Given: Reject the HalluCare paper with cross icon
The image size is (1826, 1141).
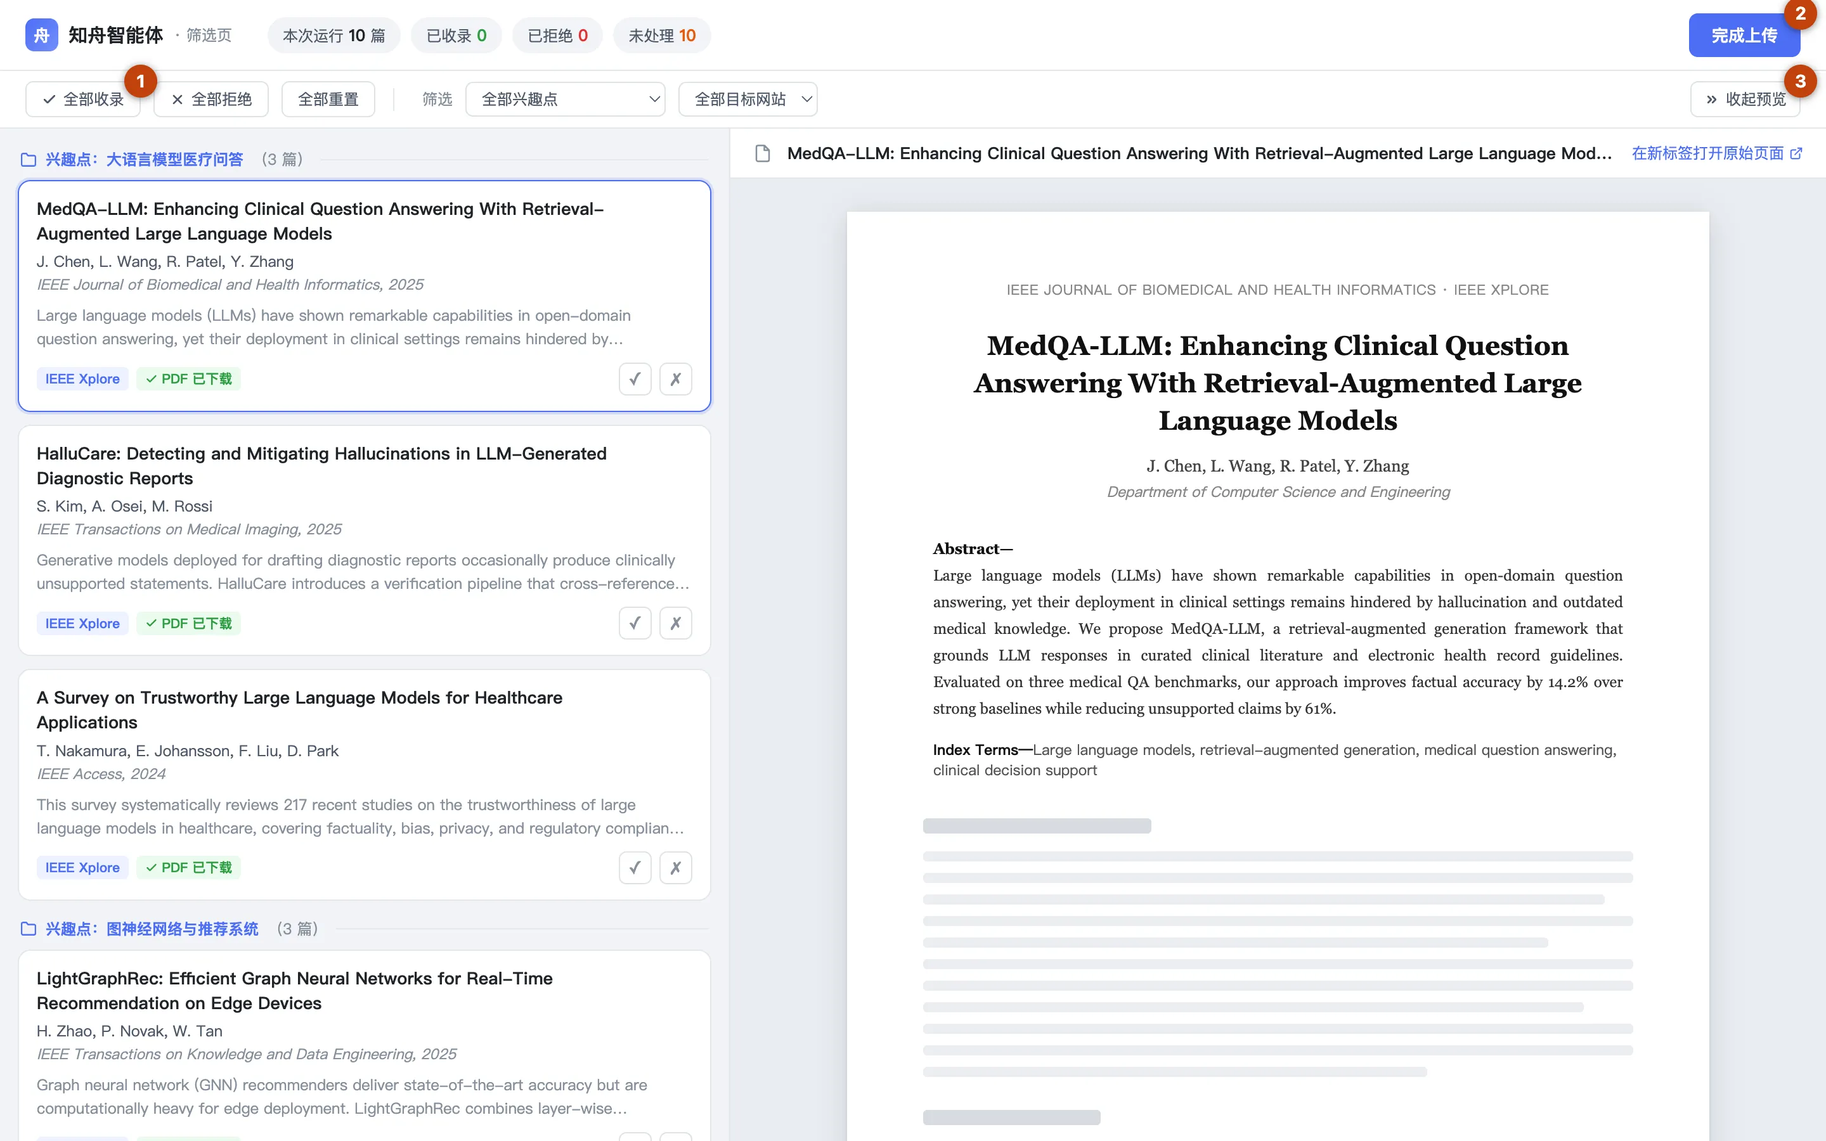Looking at the screenshot, I should pos(675,623).
